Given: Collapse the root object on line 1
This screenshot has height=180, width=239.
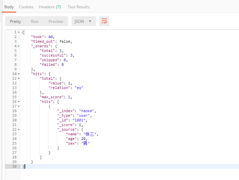Looking at the screenshot, I should tap(19, 32).
